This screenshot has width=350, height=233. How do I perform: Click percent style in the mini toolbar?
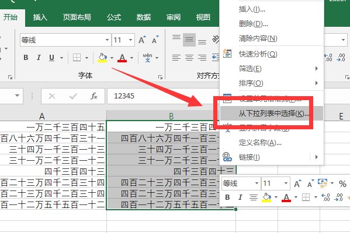[x=342, y=184]
